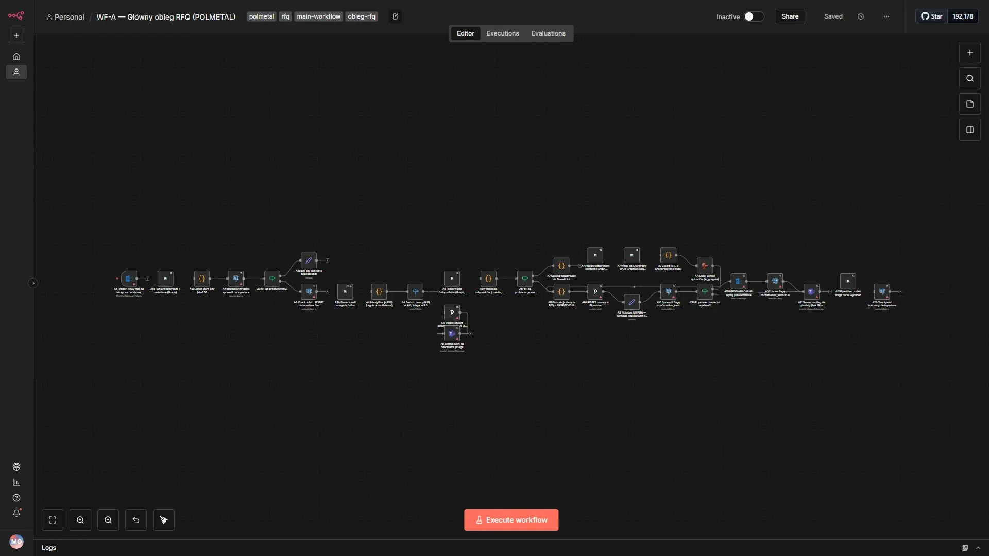
Task: Open canvas search magnifier icon
Action: (970, 78)
